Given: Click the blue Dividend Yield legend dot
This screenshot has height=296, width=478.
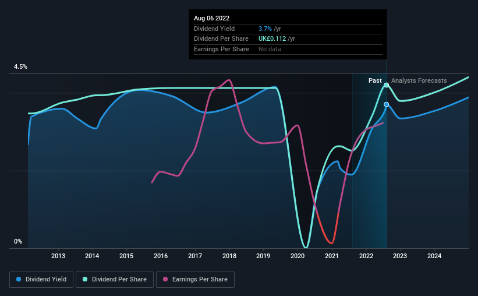Looking at the screenshot, I should pyautogui.click(x=19, y=279).
